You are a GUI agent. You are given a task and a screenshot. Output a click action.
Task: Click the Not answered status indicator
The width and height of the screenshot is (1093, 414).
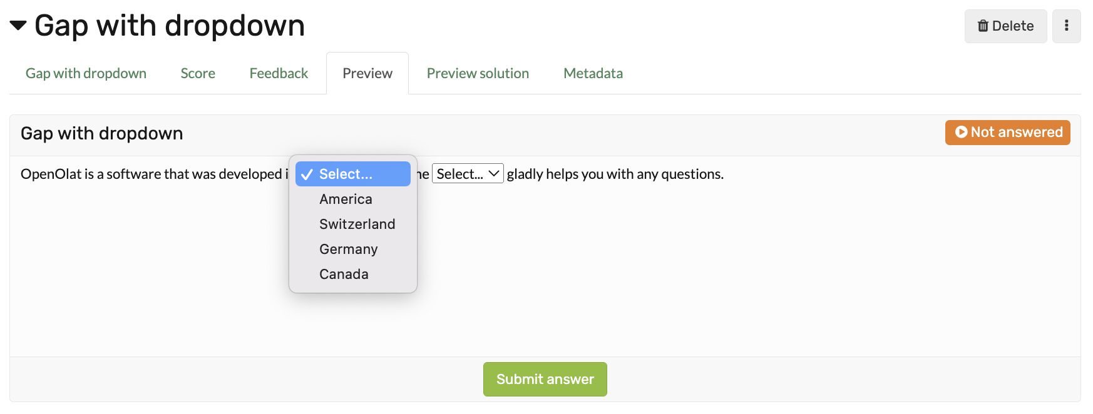pos(1007,133)
